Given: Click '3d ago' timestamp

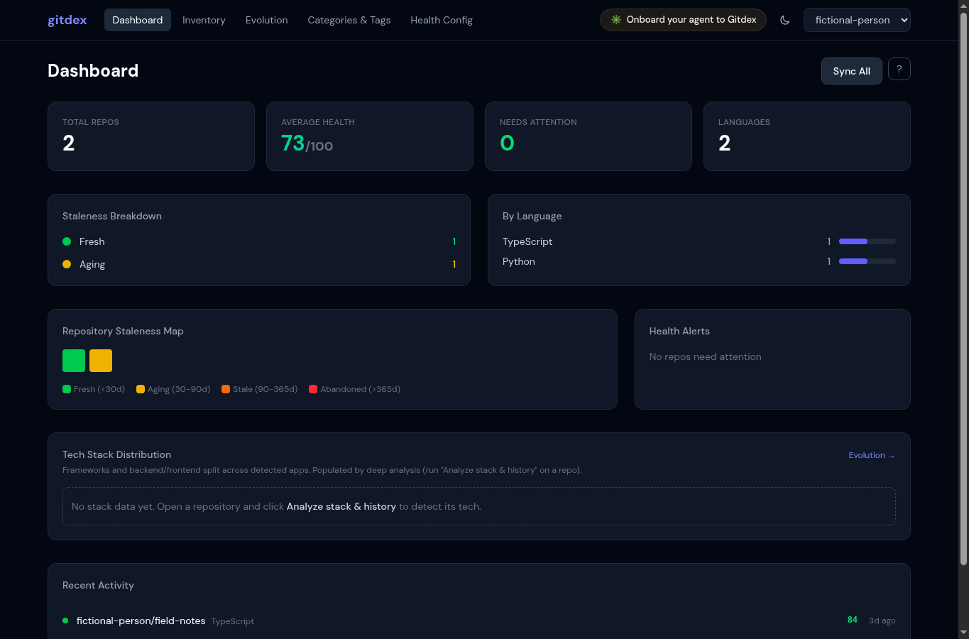Looking at the screenshot, I should coord(882,621).
